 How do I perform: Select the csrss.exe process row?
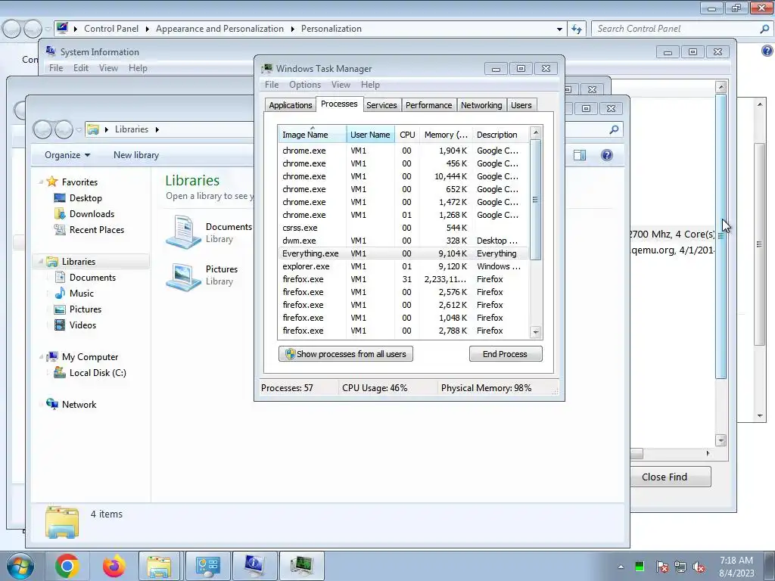403,228
